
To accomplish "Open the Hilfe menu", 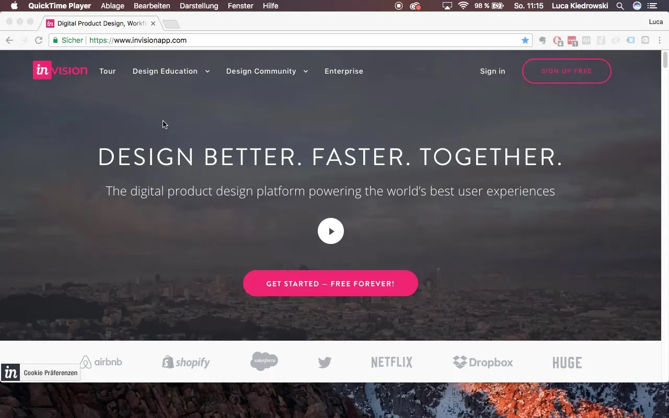I will pyautogui.click(x=270, y=6).
